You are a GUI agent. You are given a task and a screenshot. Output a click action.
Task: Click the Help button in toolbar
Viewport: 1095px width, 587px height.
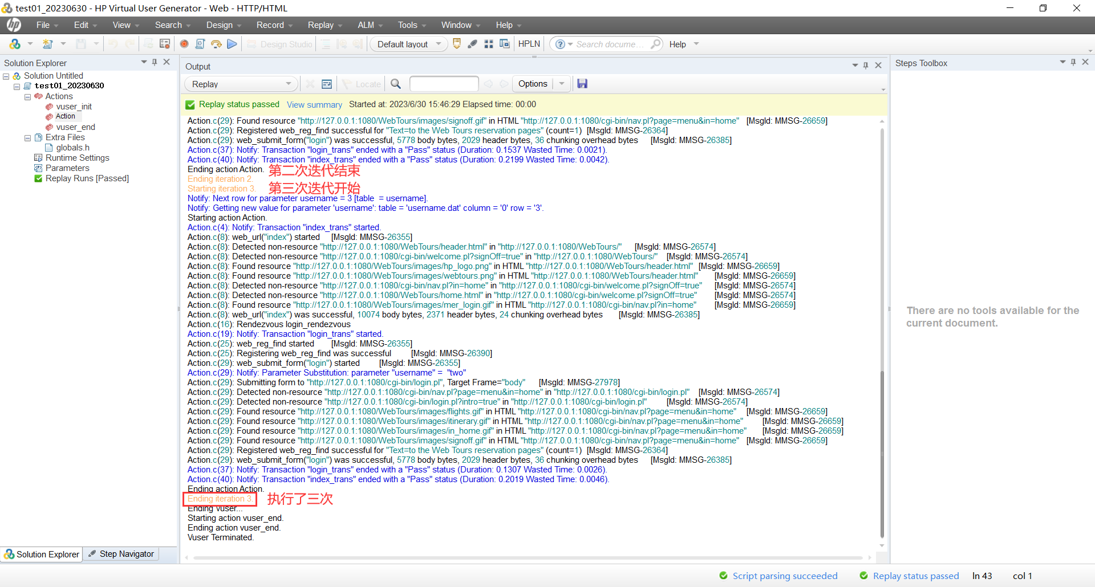tap(678, 44)
